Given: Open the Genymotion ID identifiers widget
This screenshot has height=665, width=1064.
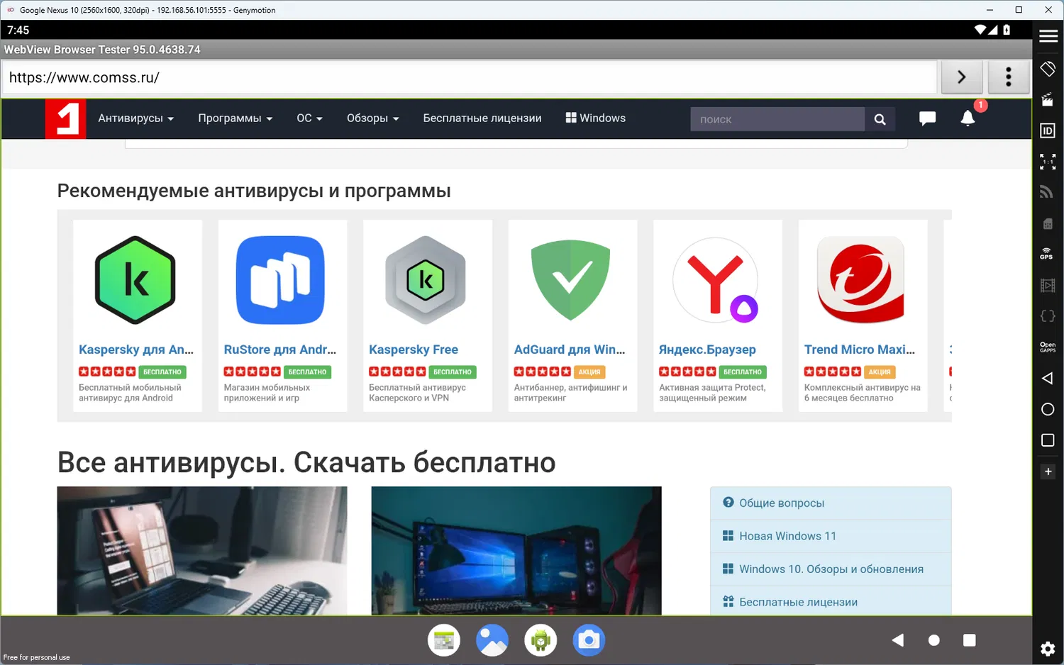Looking at the screenshot, I should 1048,130.
